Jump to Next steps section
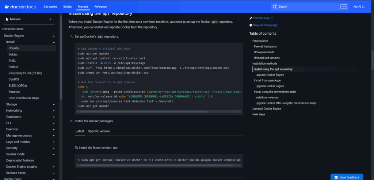This screenshot has height=180, width=374. [x=259, y=114]
